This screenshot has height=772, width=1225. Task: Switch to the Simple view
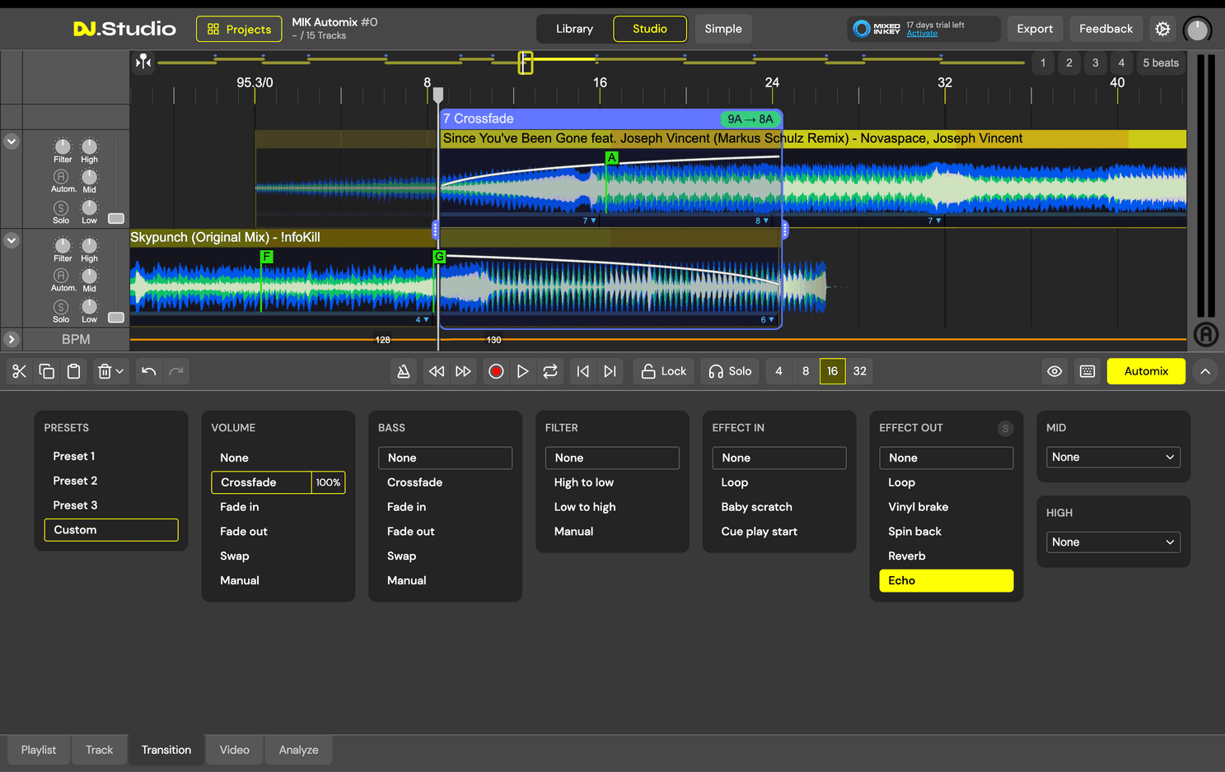pyautogui.click(x=723, y=29)
